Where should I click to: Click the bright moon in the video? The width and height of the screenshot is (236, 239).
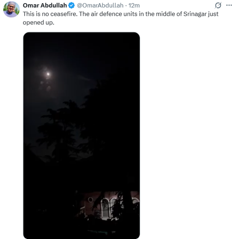48,74
